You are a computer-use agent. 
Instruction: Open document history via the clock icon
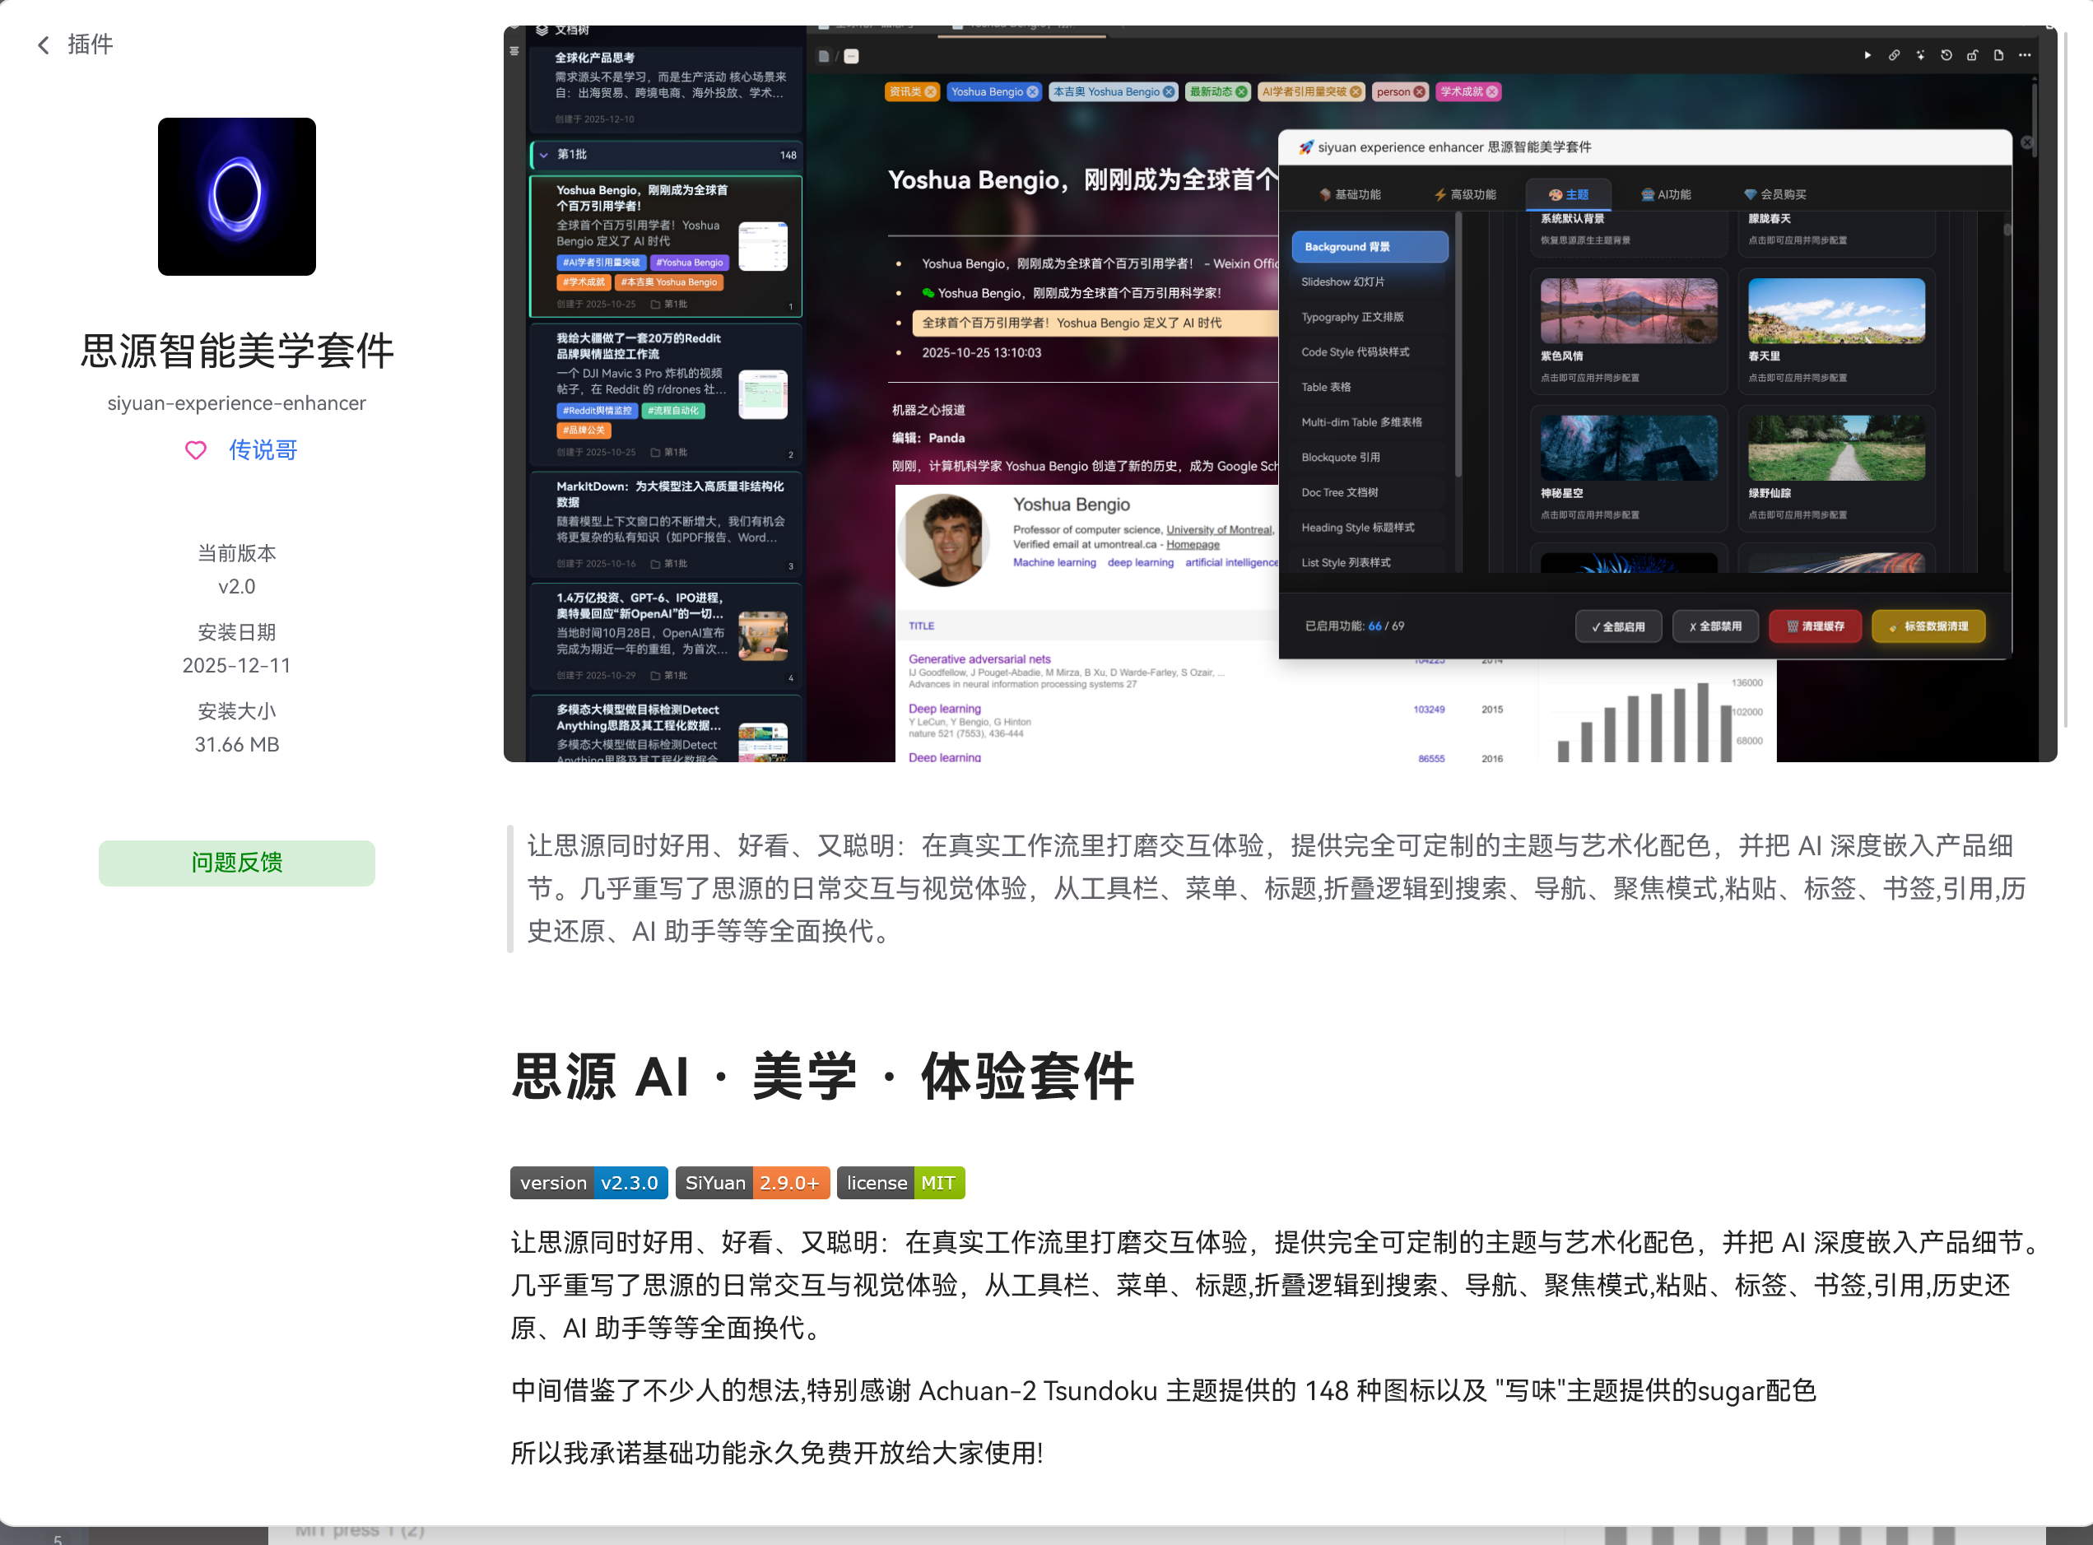(x=1947, y=56)
